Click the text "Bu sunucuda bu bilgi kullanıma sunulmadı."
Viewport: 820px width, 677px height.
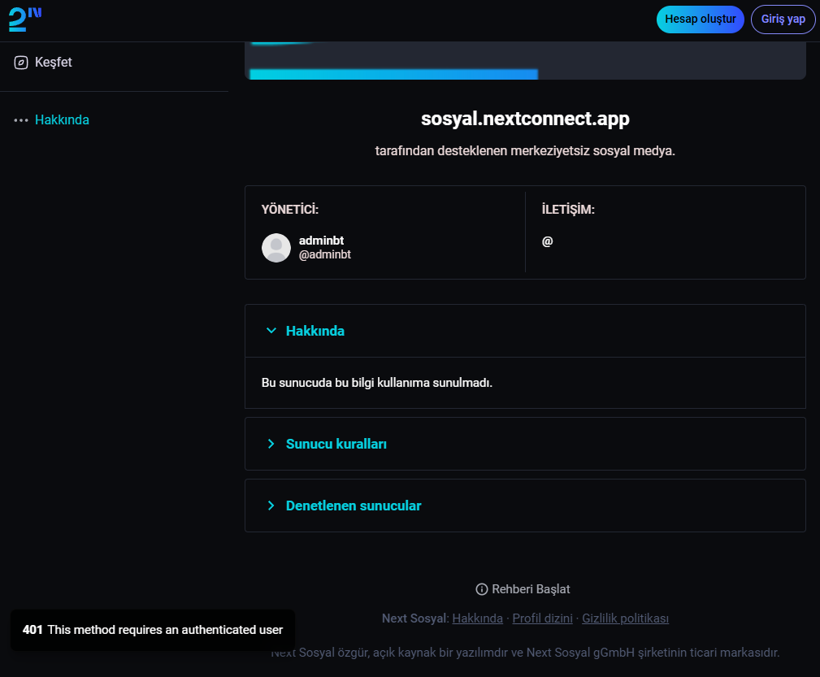click(x=377, y=383)
